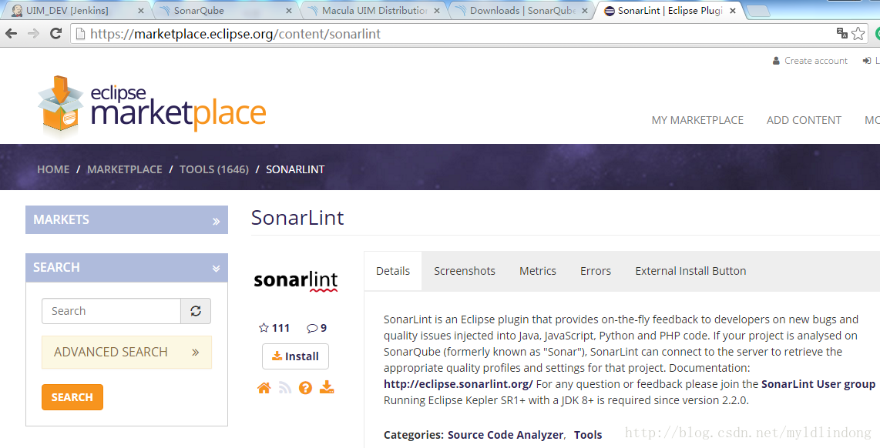Open comments via the speech bubble icon
The image size is (880, 448).
[312, 328]
